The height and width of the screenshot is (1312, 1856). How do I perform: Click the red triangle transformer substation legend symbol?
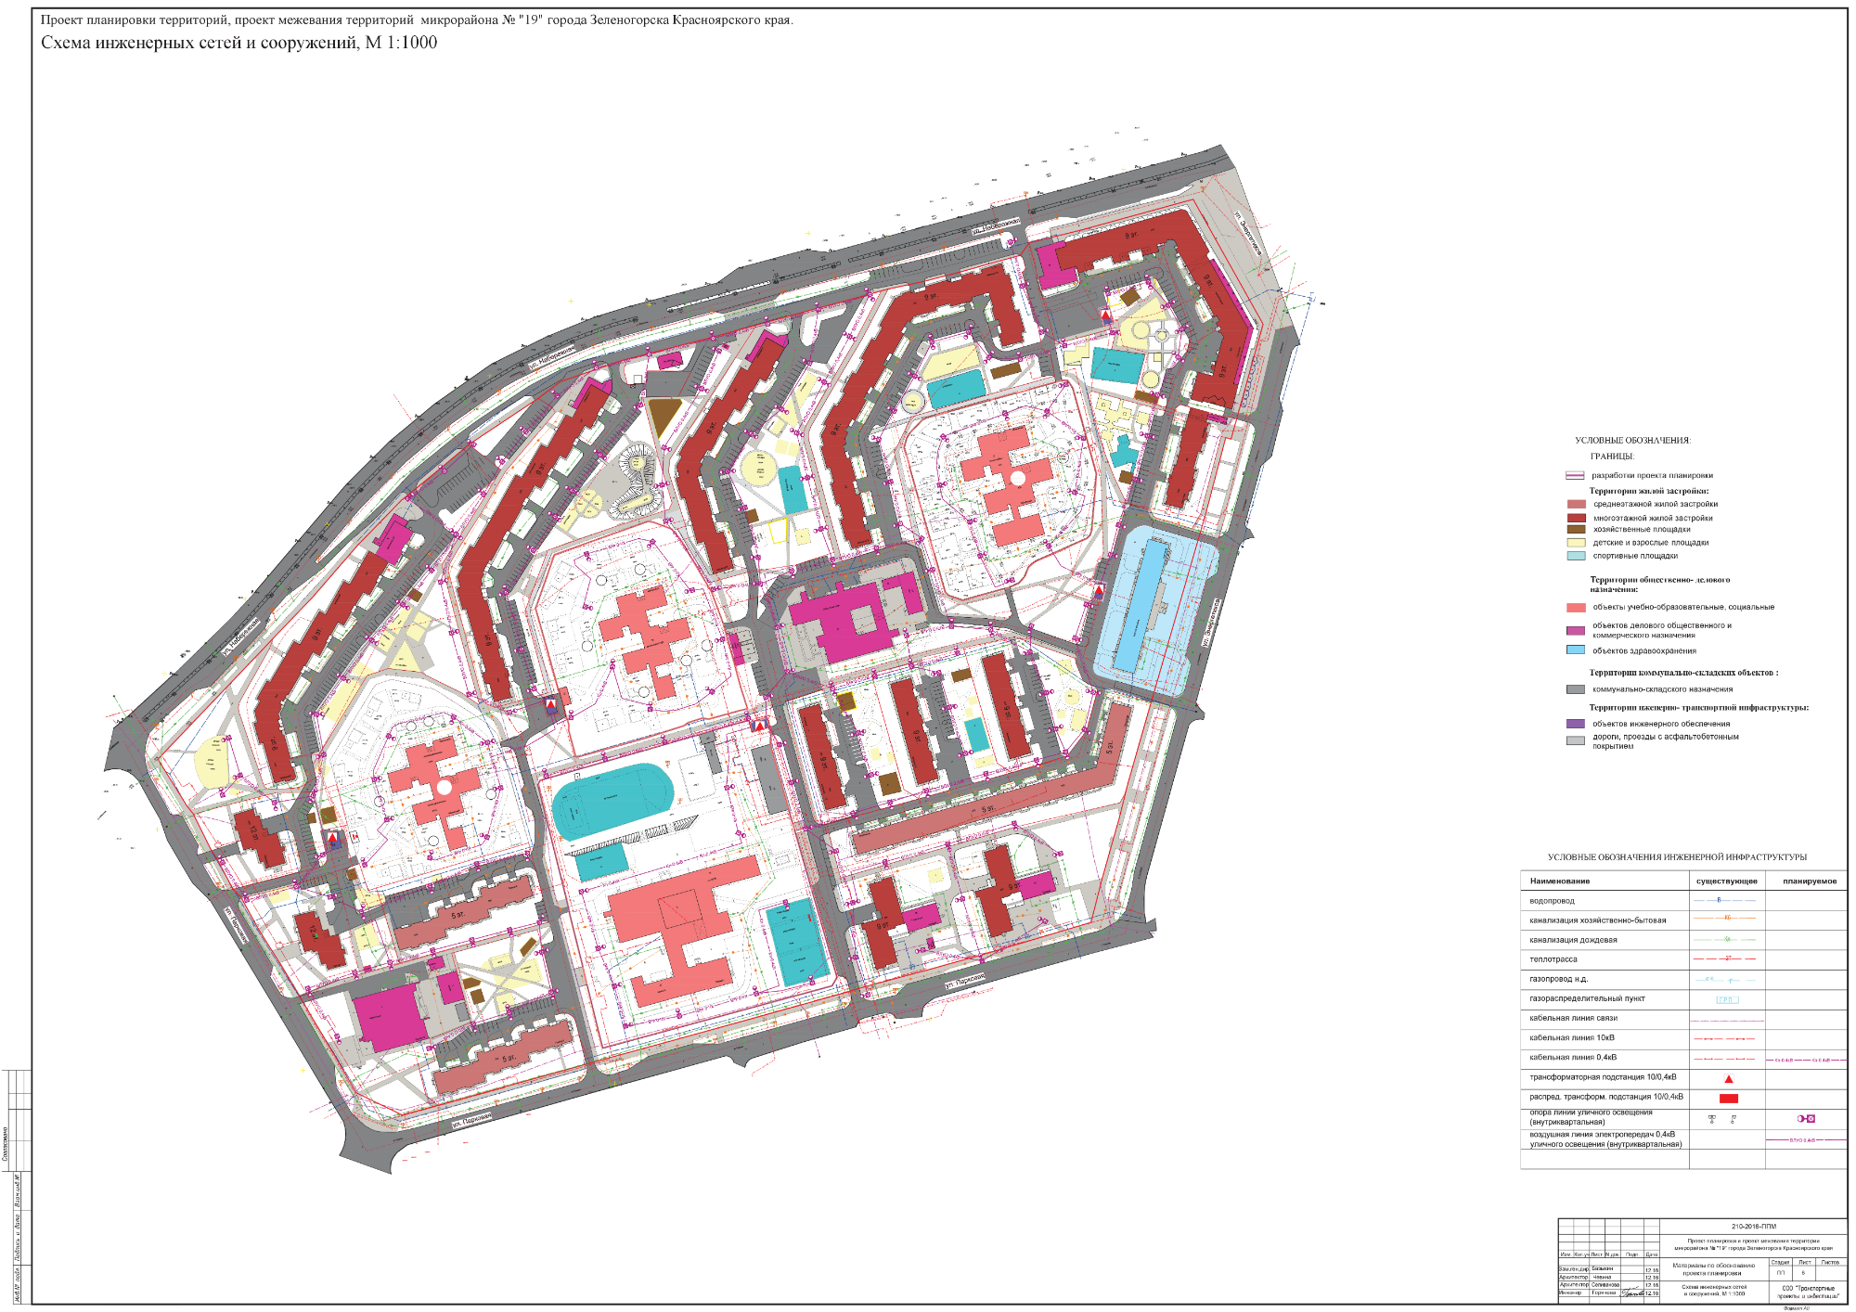pyautogui.click(x=1728, y=1079)
